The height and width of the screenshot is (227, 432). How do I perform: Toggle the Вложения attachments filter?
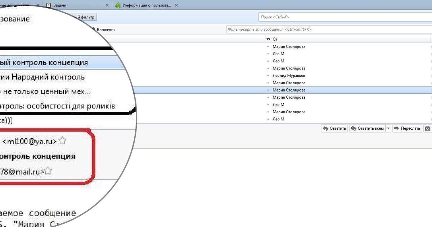click(105, 30)
